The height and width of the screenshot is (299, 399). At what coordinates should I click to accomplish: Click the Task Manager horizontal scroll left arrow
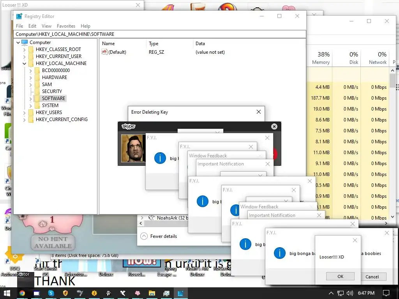coord(141,223)
